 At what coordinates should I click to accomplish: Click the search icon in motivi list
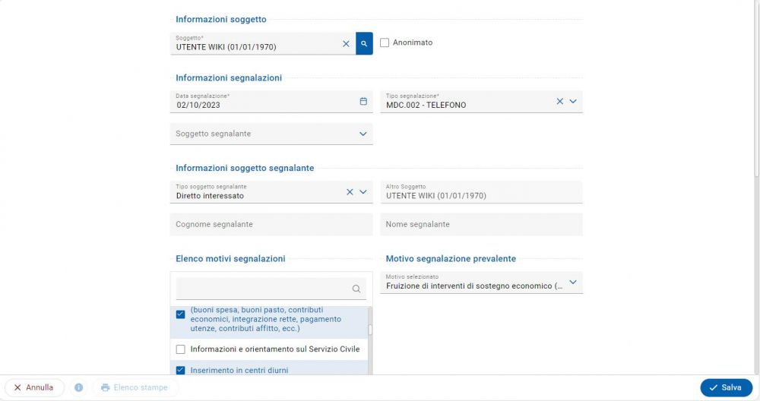coord(356,289)
